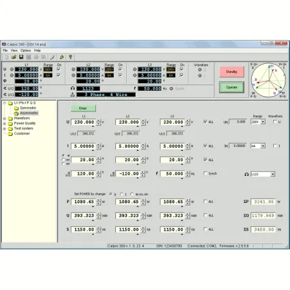
Task: Uncheck L1 voltage On checkbox
Action: tap(59, 69)
